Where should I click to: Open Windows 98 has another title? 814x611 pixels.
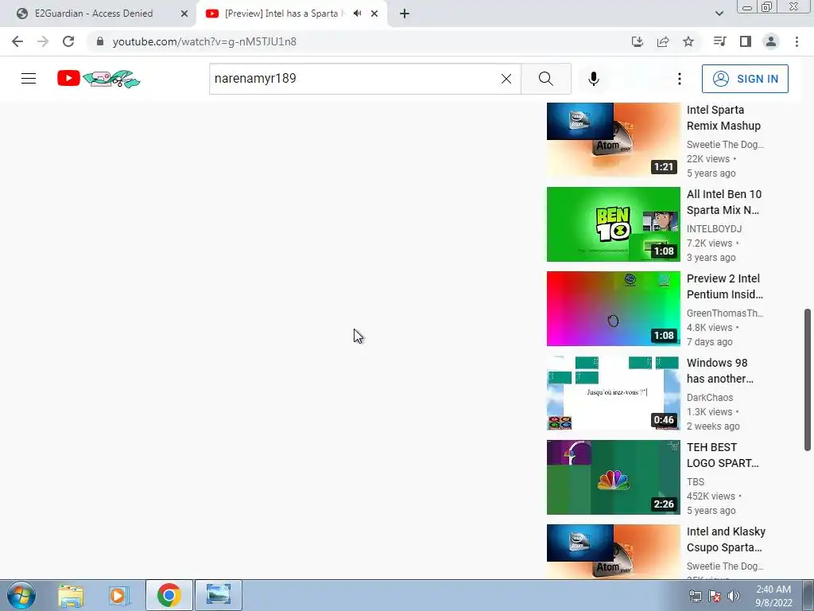point(720,371)
